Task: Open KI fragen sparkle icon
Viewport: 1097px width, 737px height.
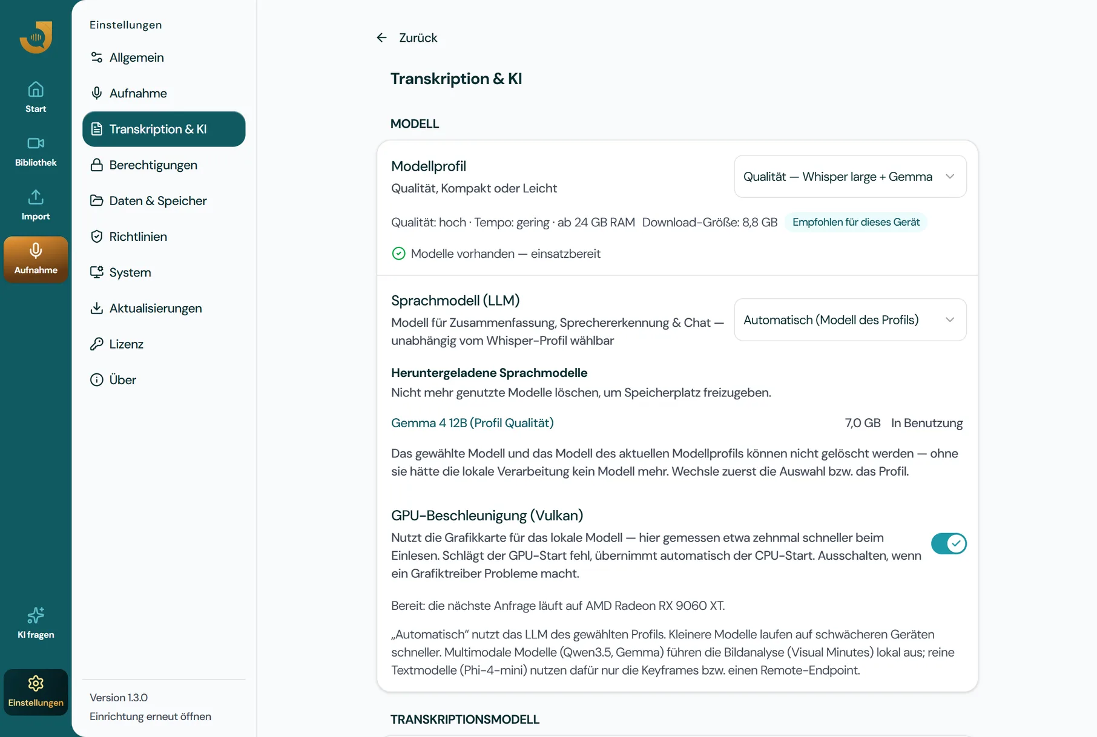Action: point(36,615)
